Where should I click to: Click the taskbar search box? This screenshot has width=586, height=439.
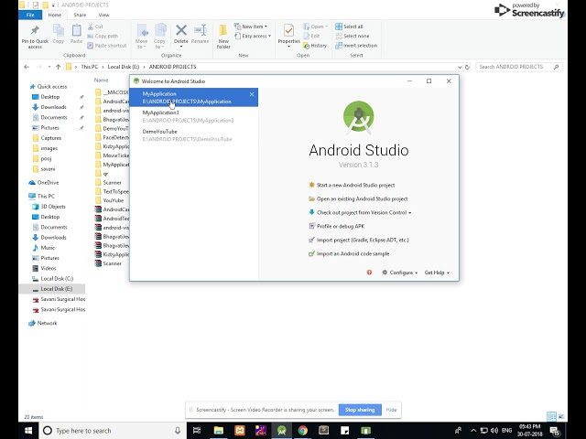click(112, 431)
